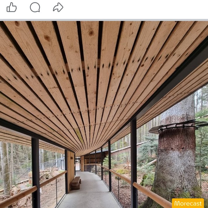
Task: Click the nearest black steel post on left
Action: (x=36, y=173)
